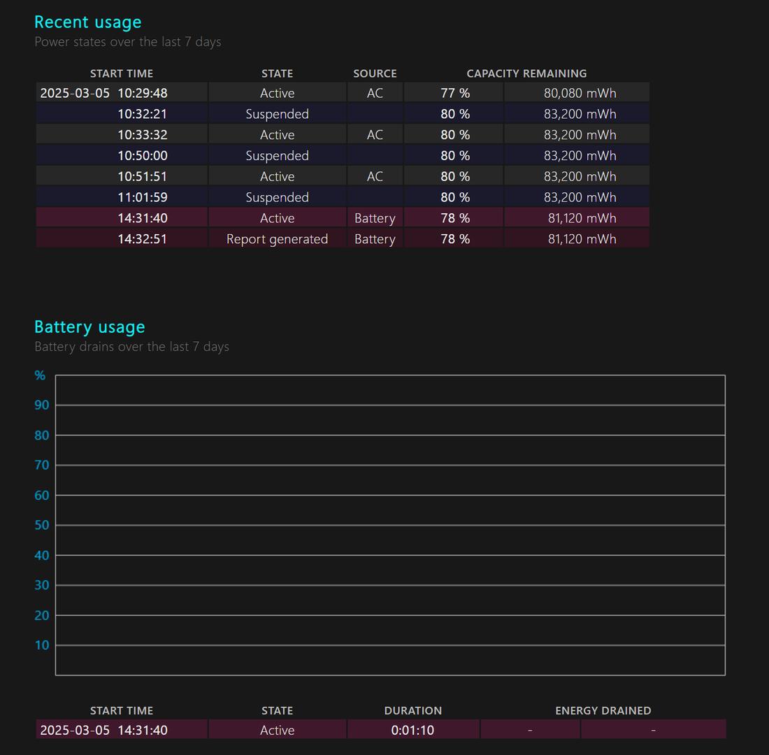Click Active in the battery usage table row
The height and width of the screenshot is (755, 769).
277,730
